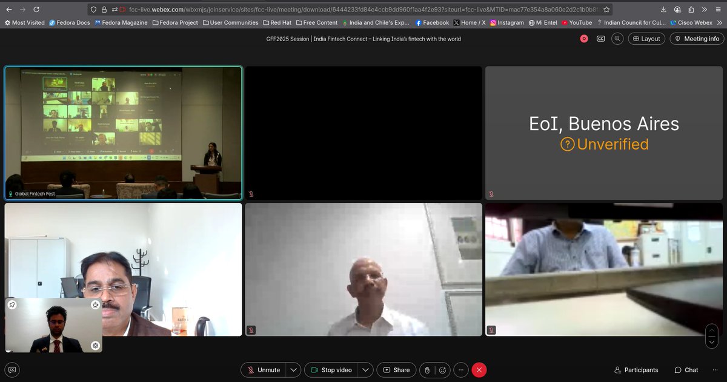The height and width of the screenshot is (382, 727).
Task: Raise hand icon in meeting controls
Action: tap(427, 370)
